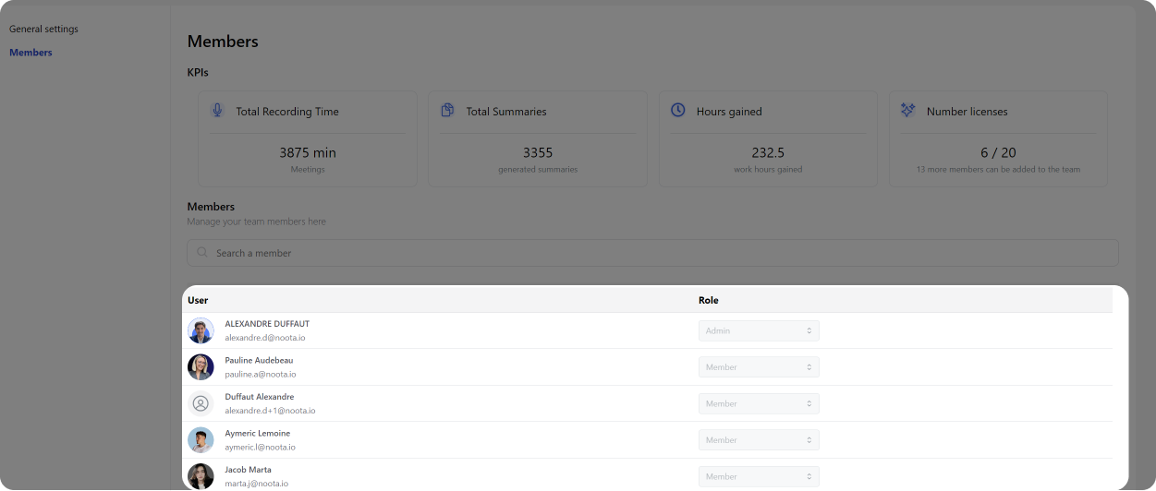Expand the role selector for Aymeric Lemoine
The width and height of the screenshot is (1156, 491).
tap(758, 440)
